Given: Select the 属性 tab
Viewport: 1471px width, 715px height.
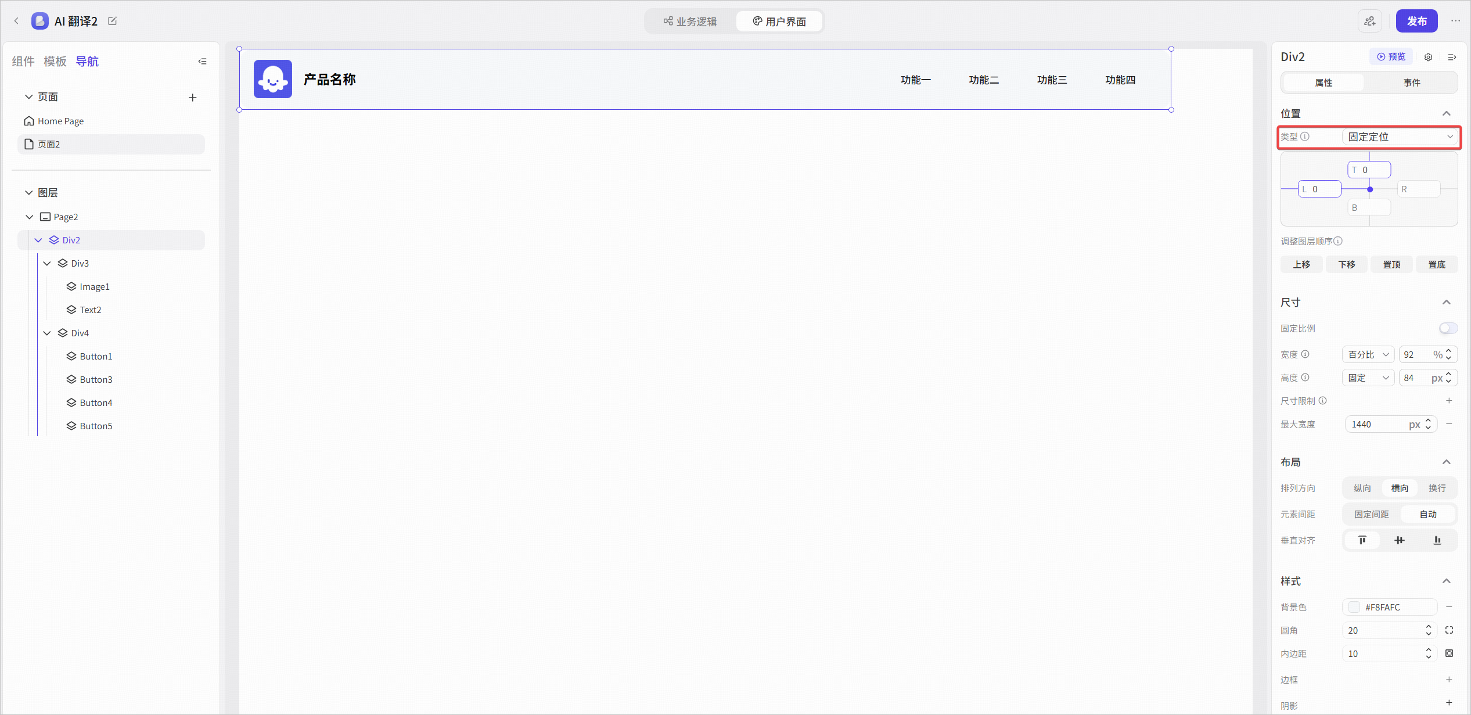Looking at the screenshot, I should click(1323, 82).
